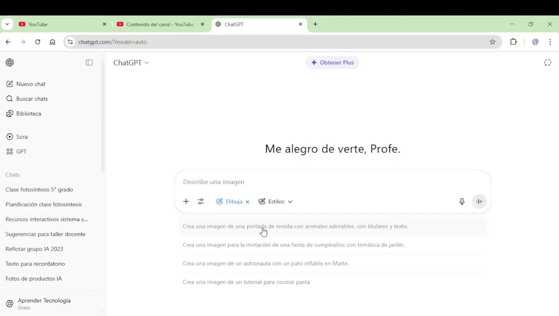Open the Clase fotosíntesis 5° grado chat
The width and height of the screenshot is (559, 316).
(39, 189)
